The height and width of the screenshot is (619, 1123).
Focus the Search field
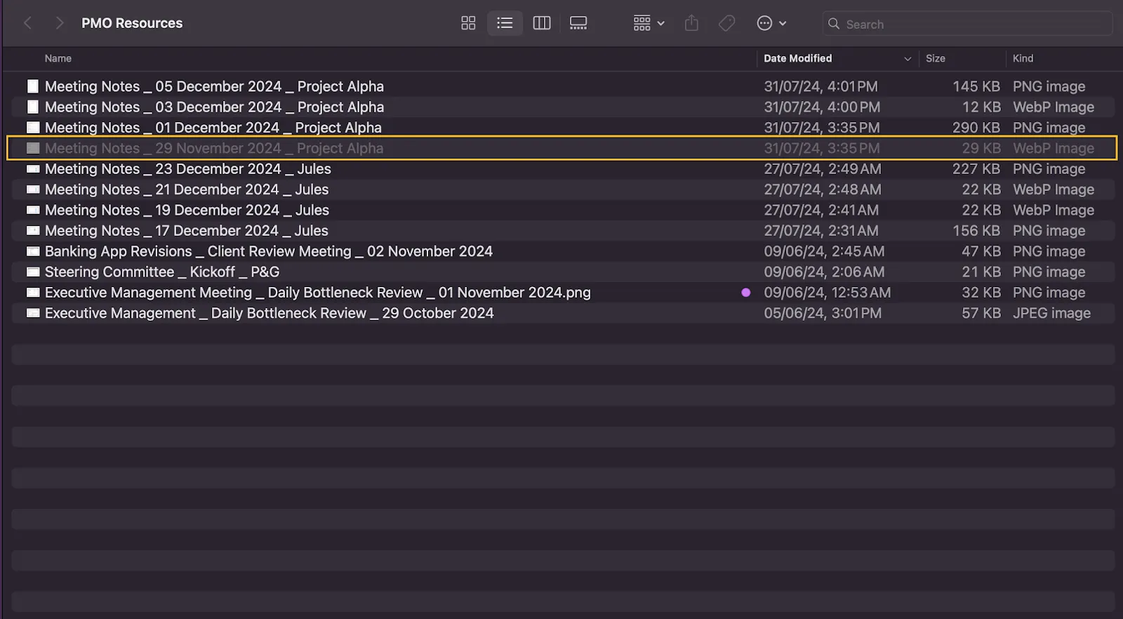click(x=967, y=24)
